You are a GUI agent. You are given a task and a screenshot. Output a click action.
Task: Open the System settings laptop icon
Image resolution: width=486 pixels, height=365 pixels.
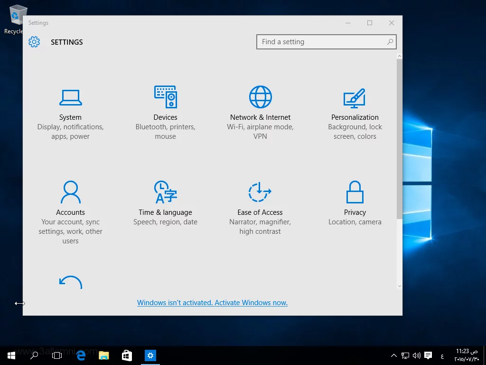pos(70,97)
